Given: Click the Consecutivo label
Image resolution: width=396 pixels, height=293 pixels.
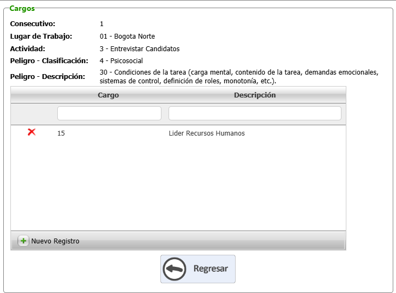Looking at the screenshot, I should [x=33, y=24].
